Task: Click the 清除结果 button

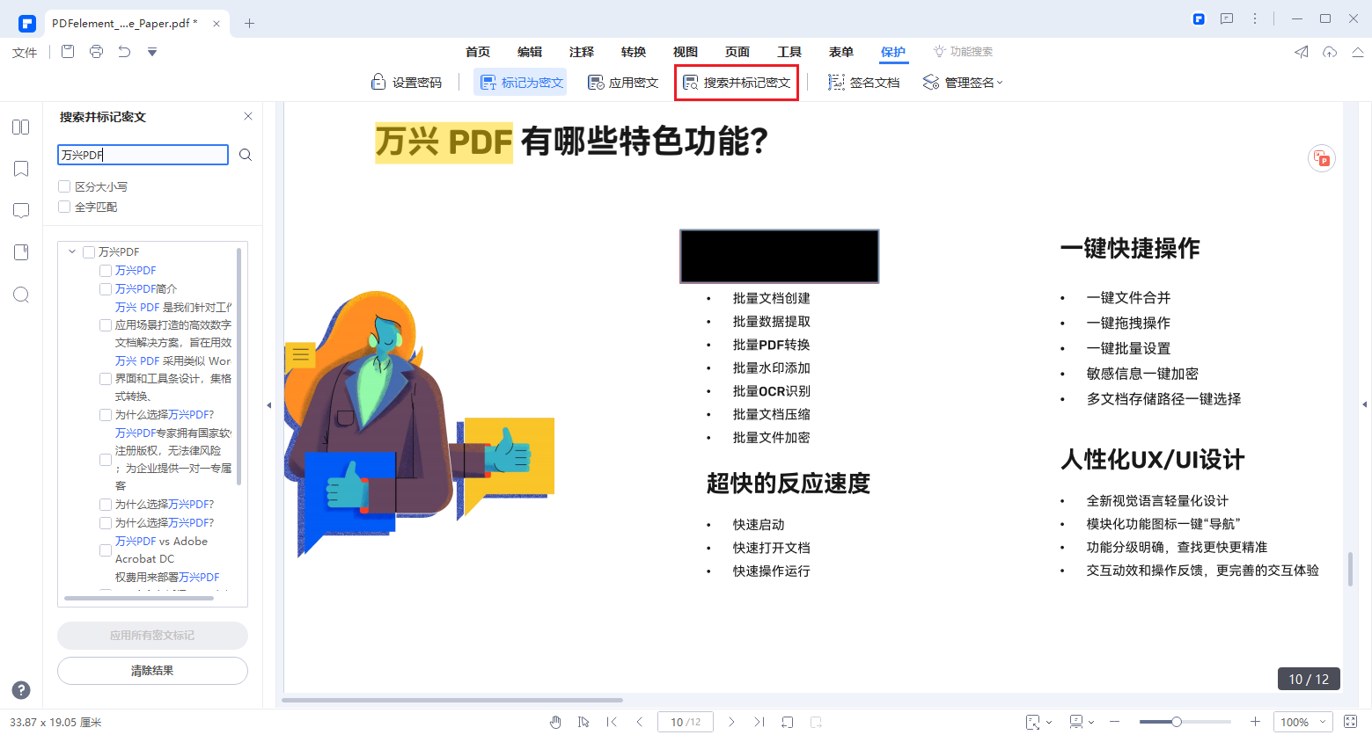Action: [151, 670]
